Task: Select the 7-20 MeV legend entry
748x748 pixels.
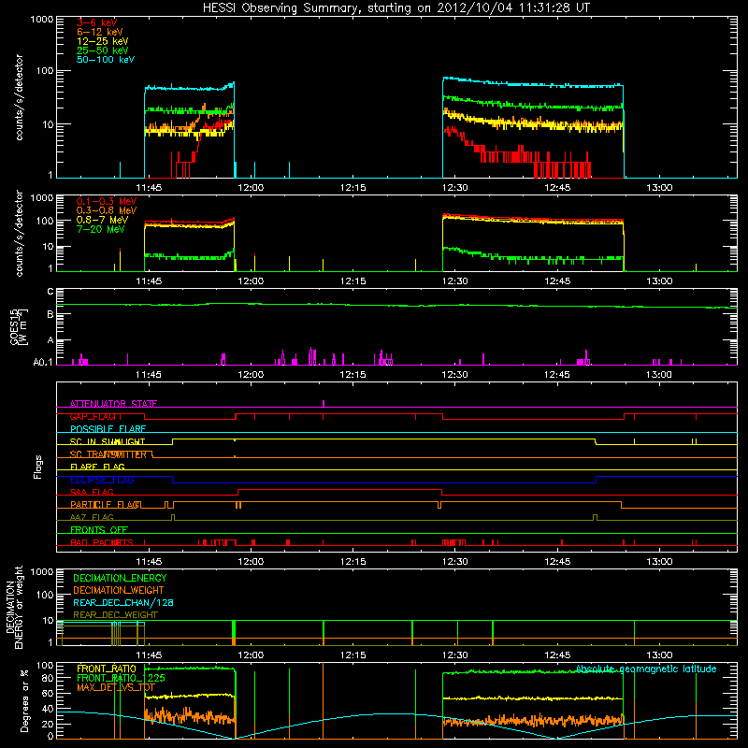Action: (x=101, y=229)
